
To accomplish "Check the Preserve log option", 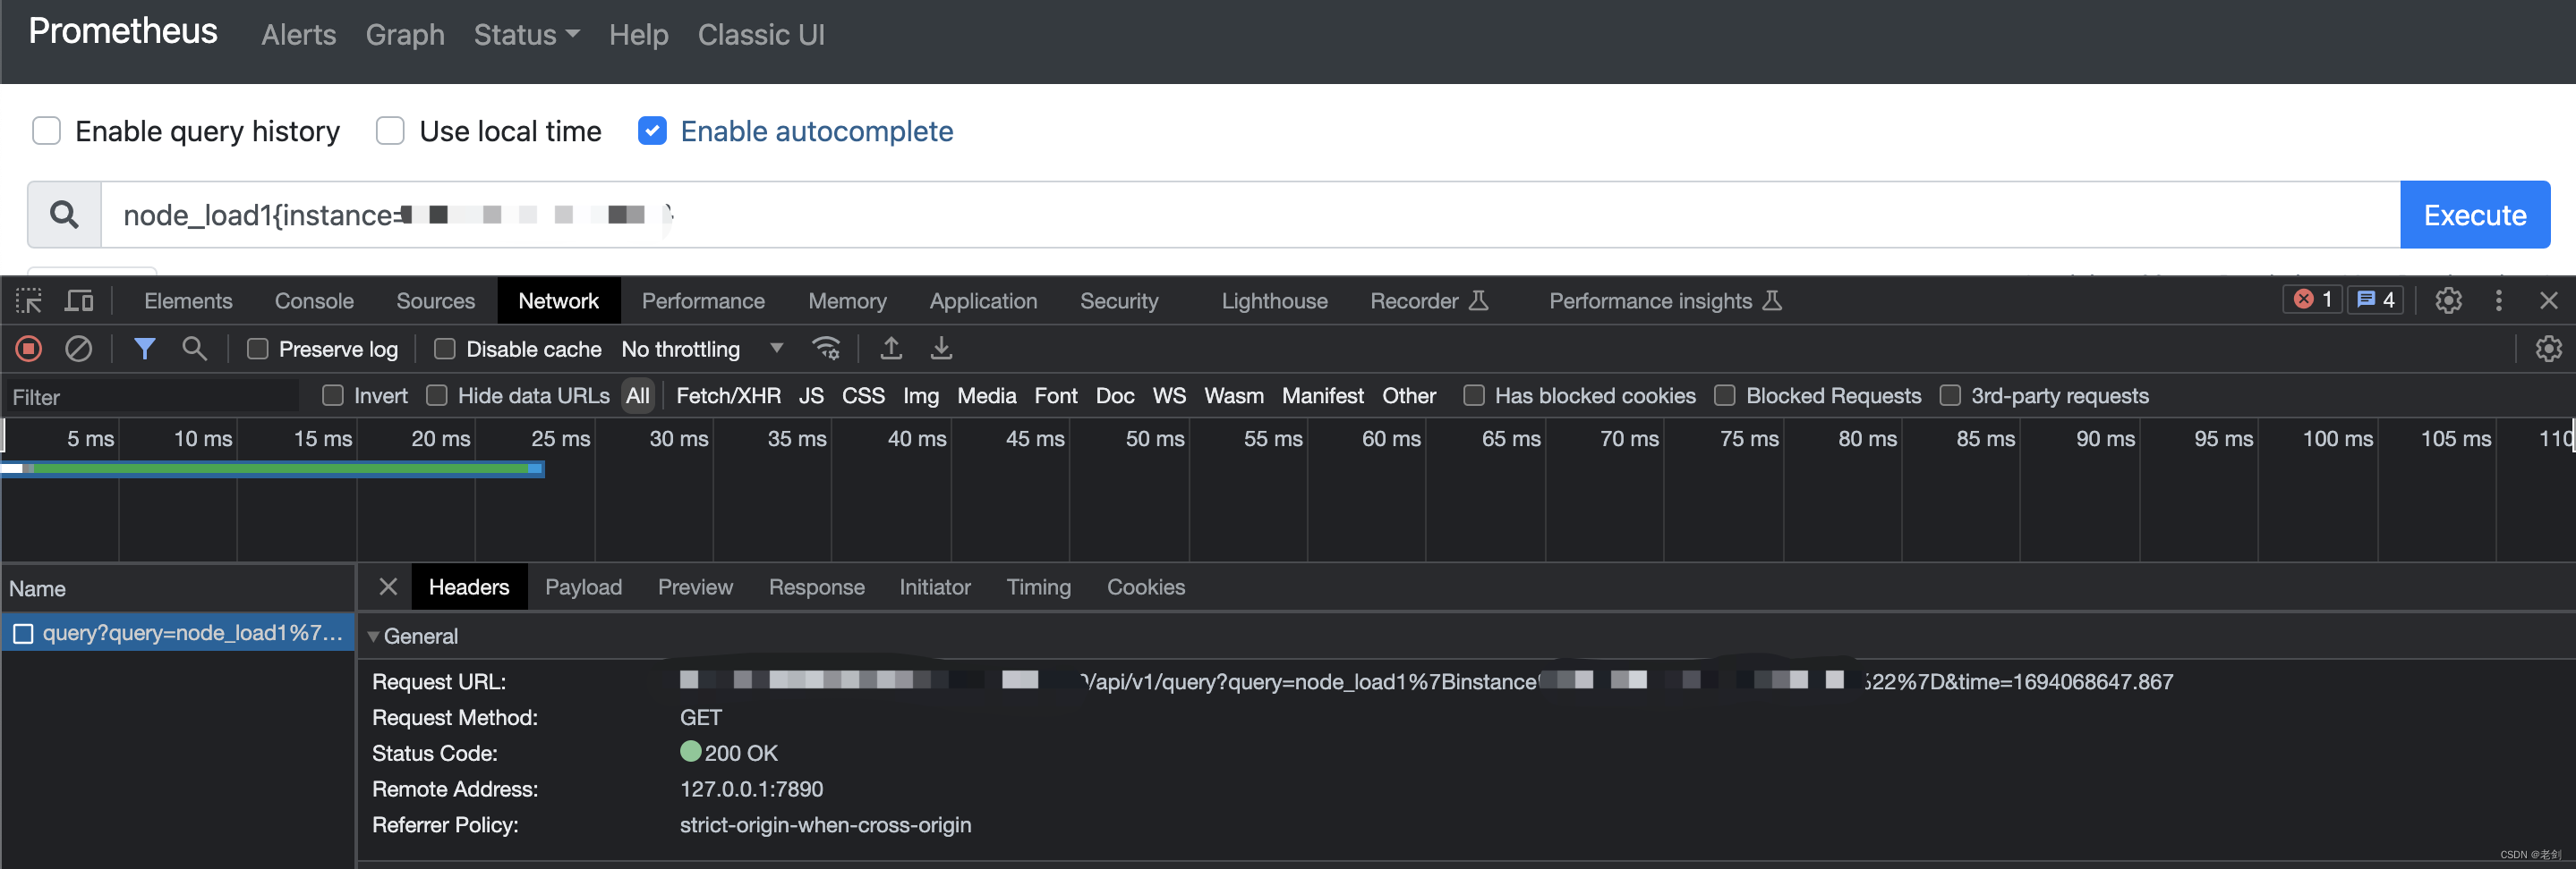I will (257, 349).
